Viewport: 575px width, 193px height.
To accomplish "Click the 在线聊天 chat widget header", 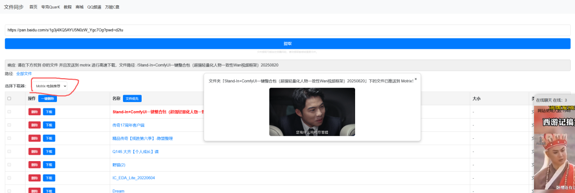I will click(554, 100).
